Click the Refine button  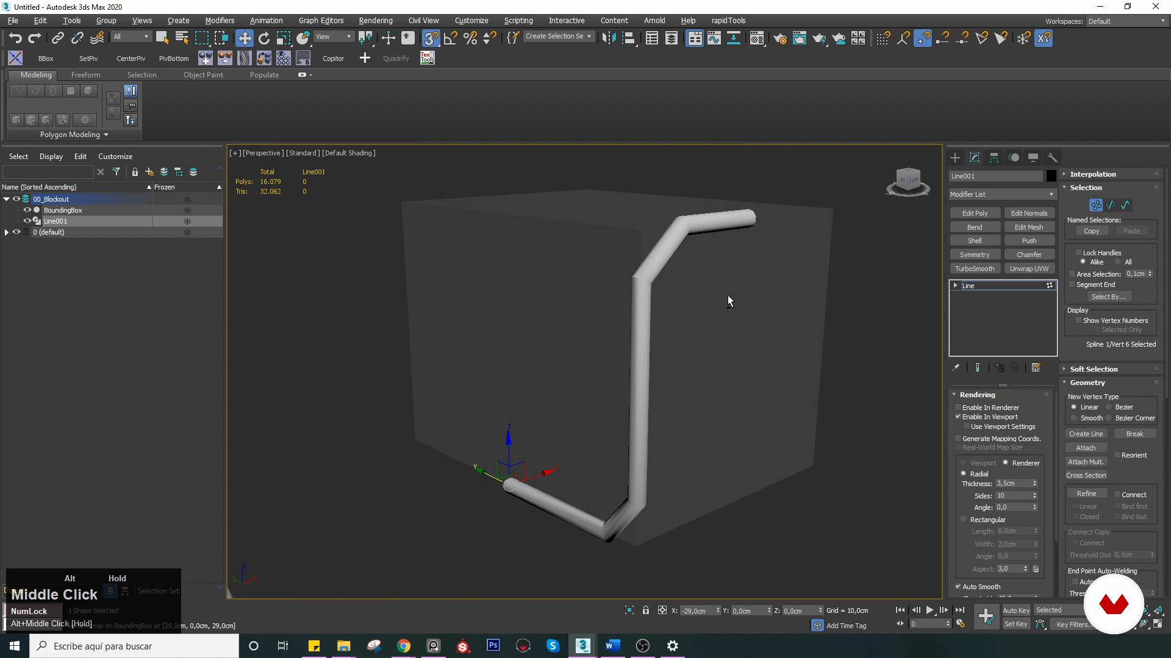click(1086, 493)
